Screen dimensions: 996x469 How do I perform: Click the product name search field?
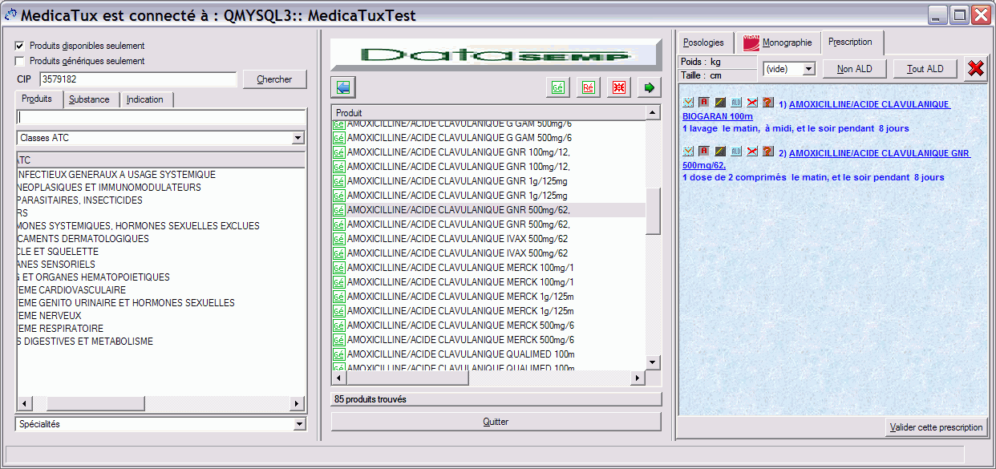(x=161, y=117)
